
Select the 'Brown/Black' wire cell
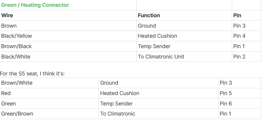click(x=17, y=46)
